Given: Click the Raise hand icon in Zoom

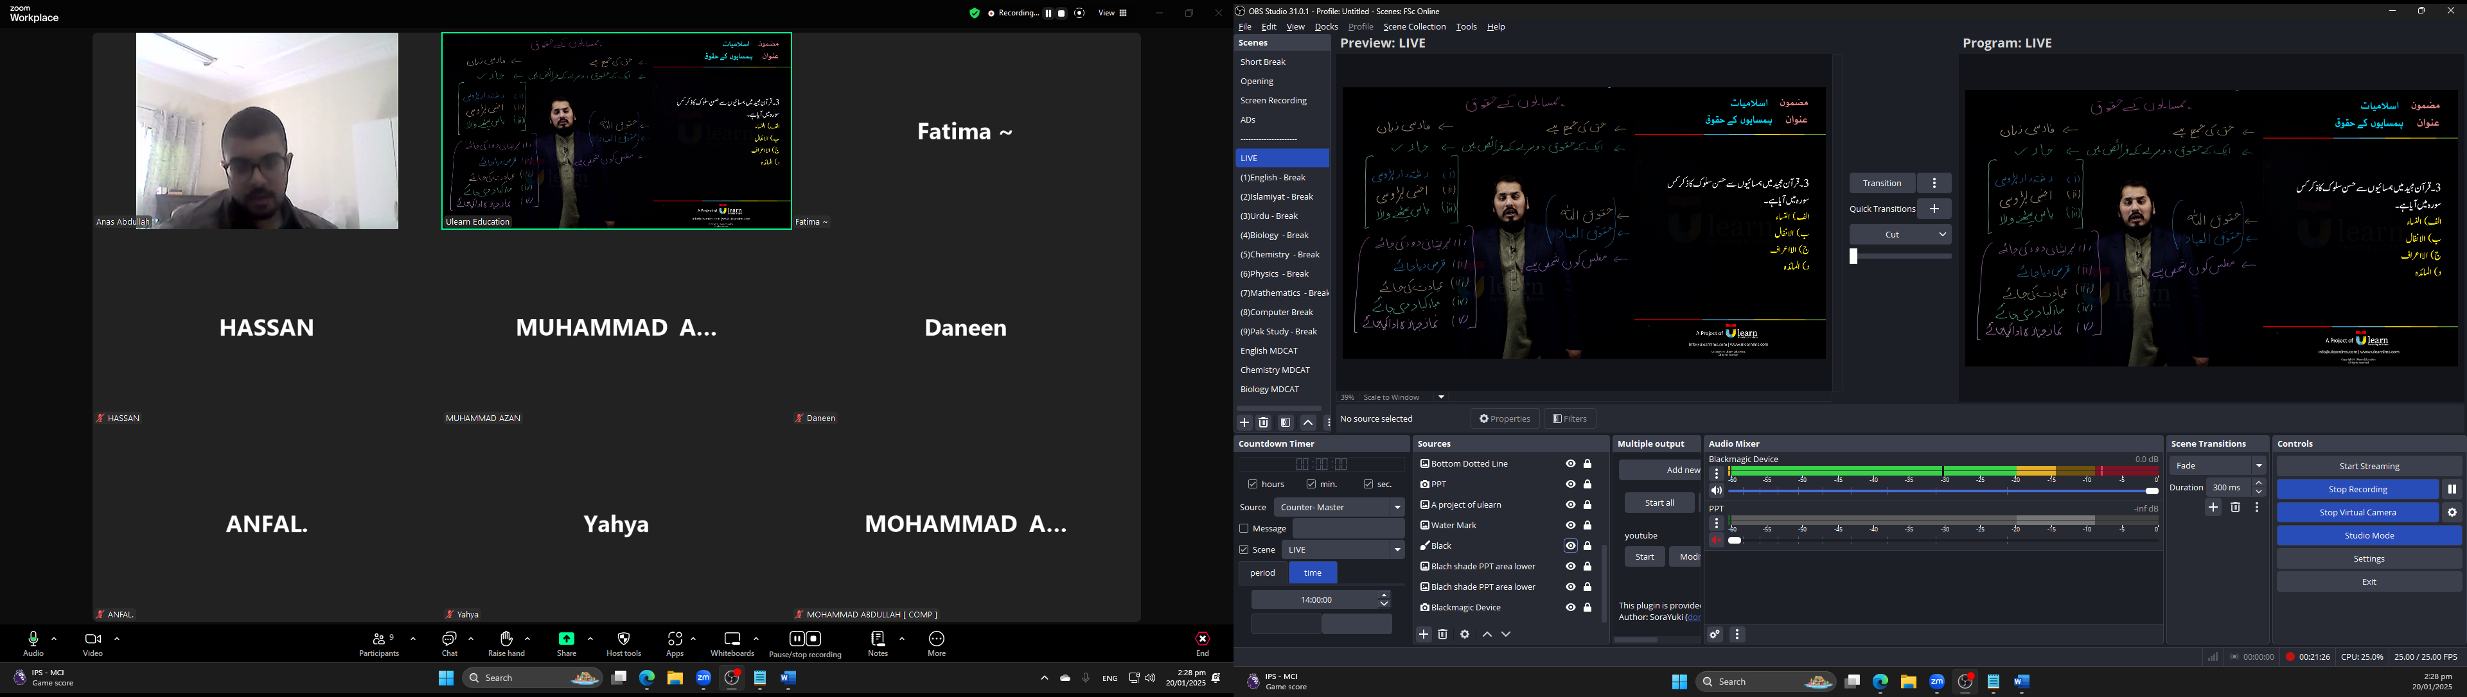Looking at the screenshot, I should (x=507, y=639).
